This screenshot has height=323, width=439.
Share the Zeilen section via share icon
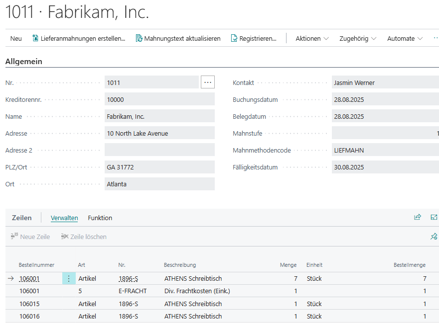click(418, 217)
